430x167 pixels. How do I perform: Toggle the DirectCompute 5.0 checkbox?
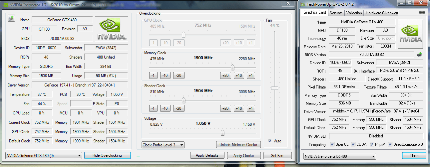(390, 144)
